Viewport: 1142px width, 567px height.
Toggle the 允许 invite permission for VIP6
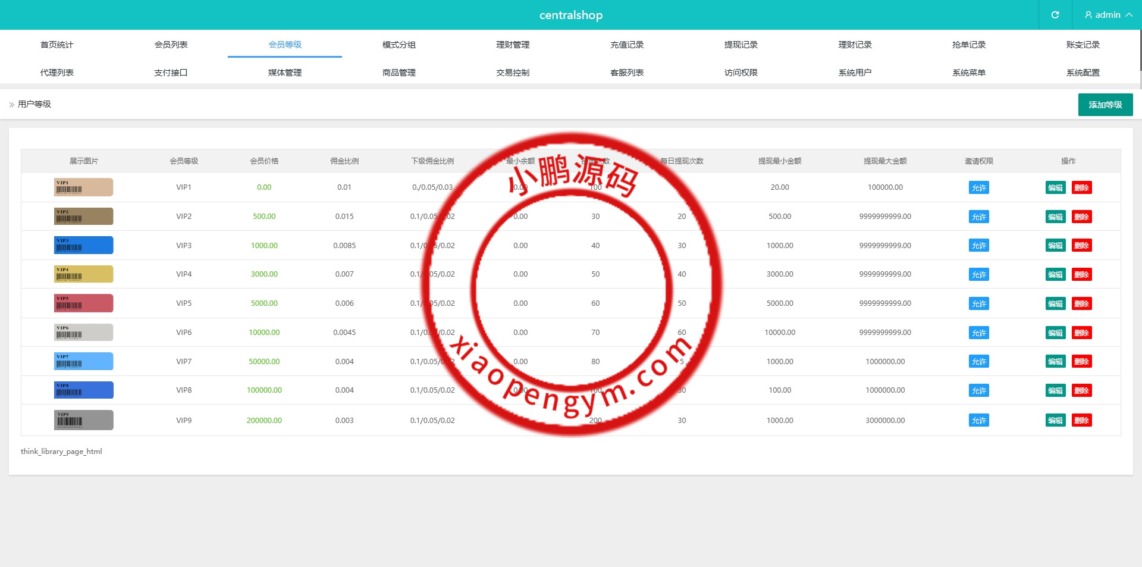tap(978, 333)
